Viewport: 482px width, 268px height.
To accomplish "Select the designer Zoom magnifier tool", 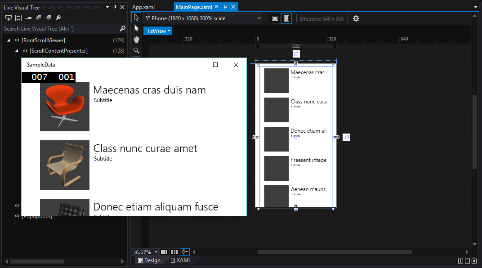I will pyautogui.click(x=137, y=51).
